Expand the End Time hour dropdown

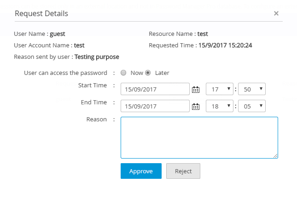click(219, 106)
